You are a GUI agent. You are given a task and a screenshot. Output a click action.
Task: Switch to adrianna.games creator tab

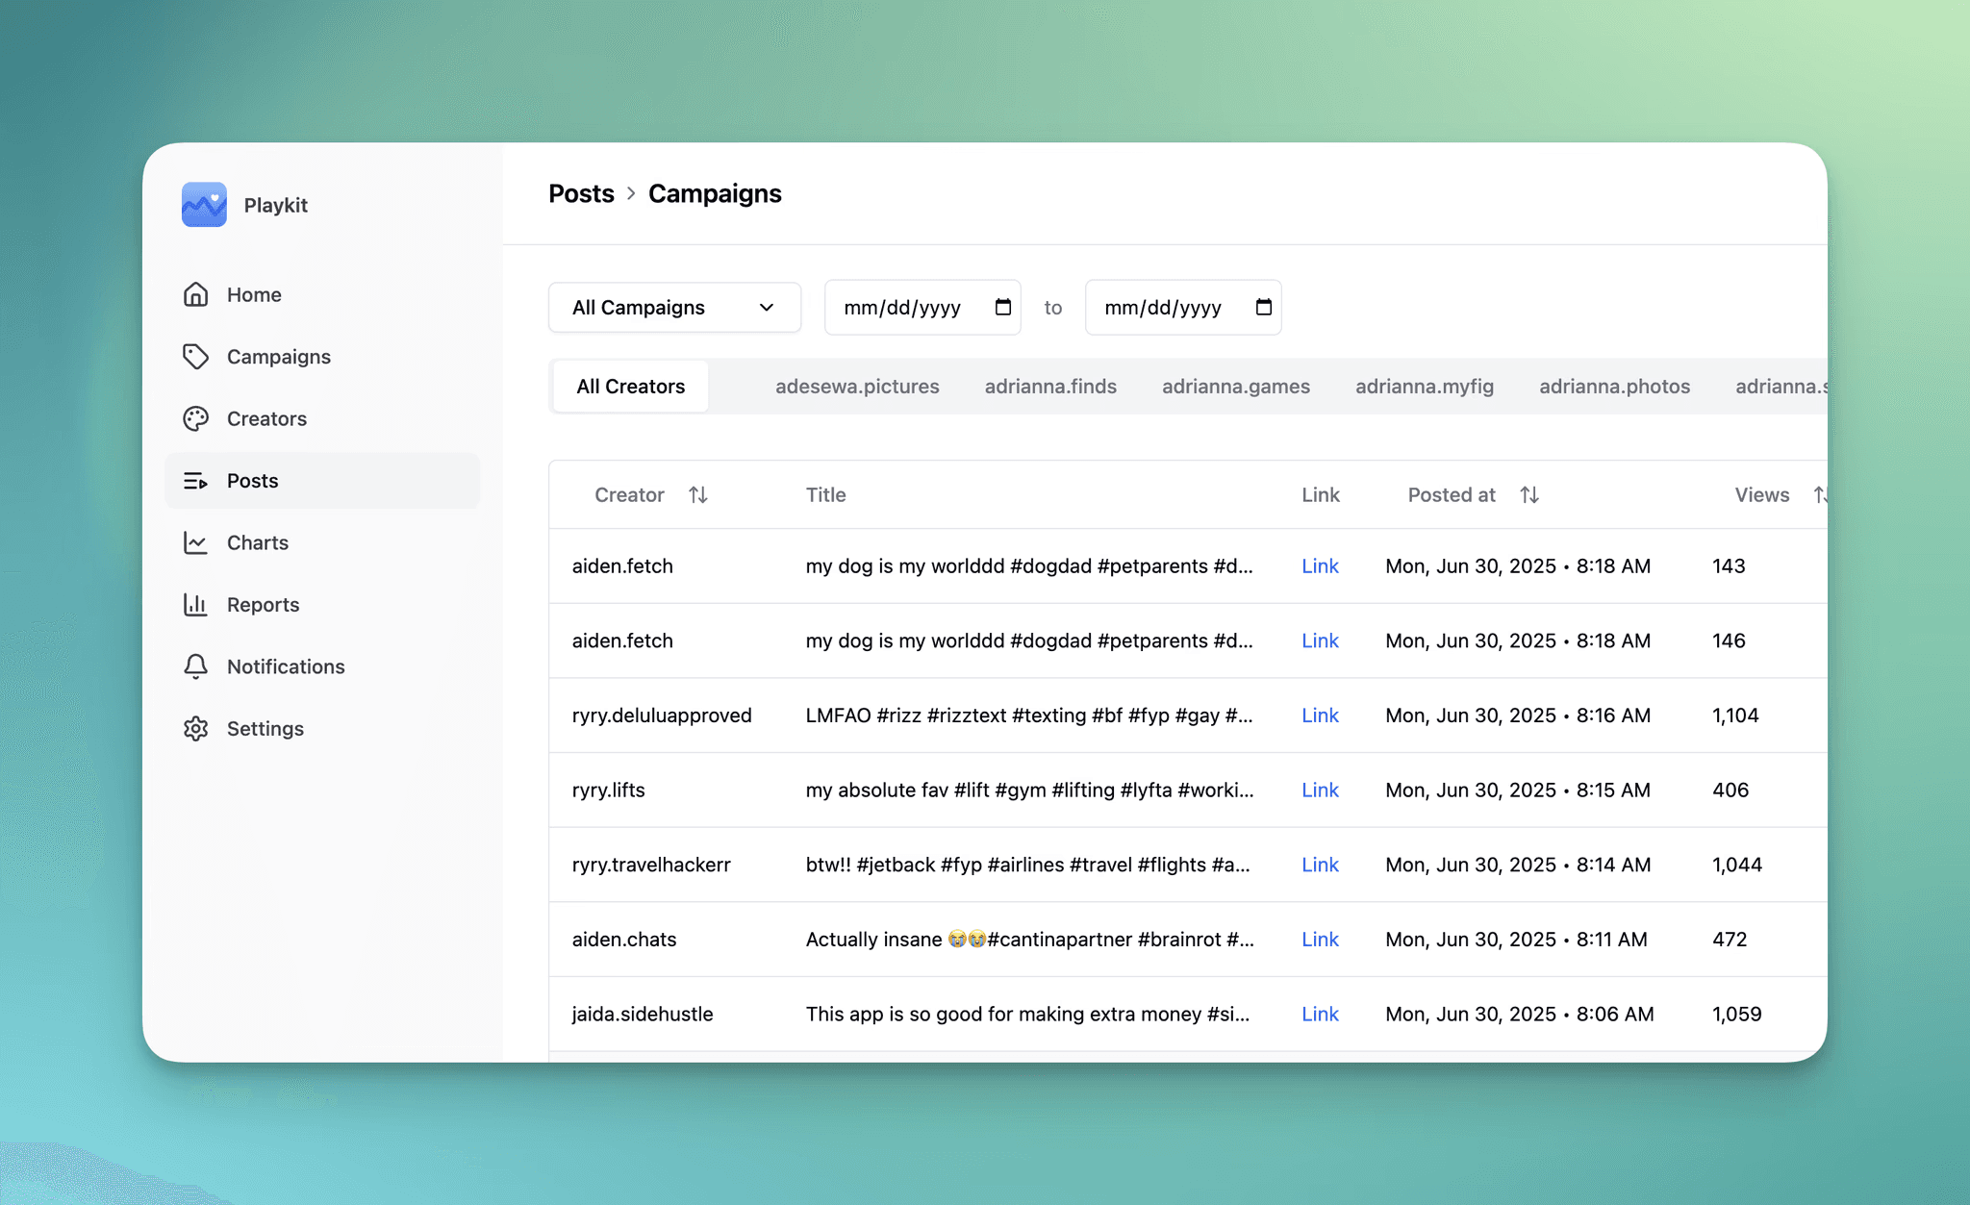pos(1235,387)
